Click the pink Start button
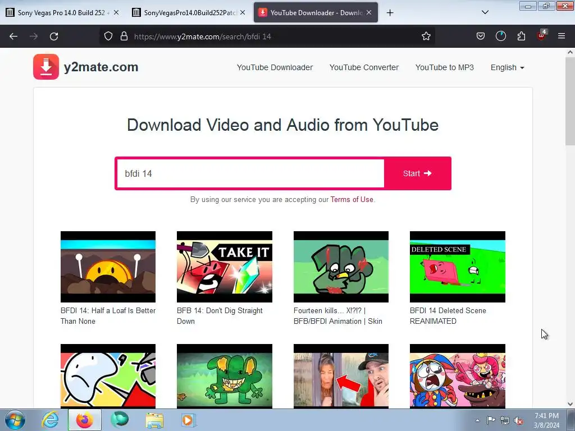 [417, 173]
